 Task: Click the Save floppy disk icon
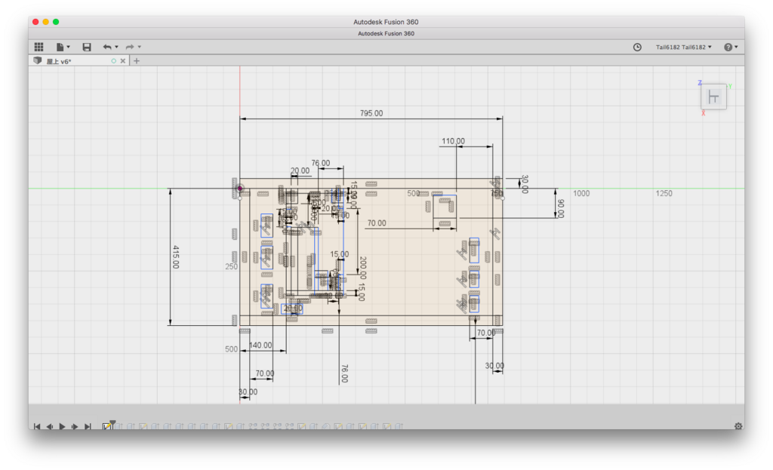click(87, 47)
